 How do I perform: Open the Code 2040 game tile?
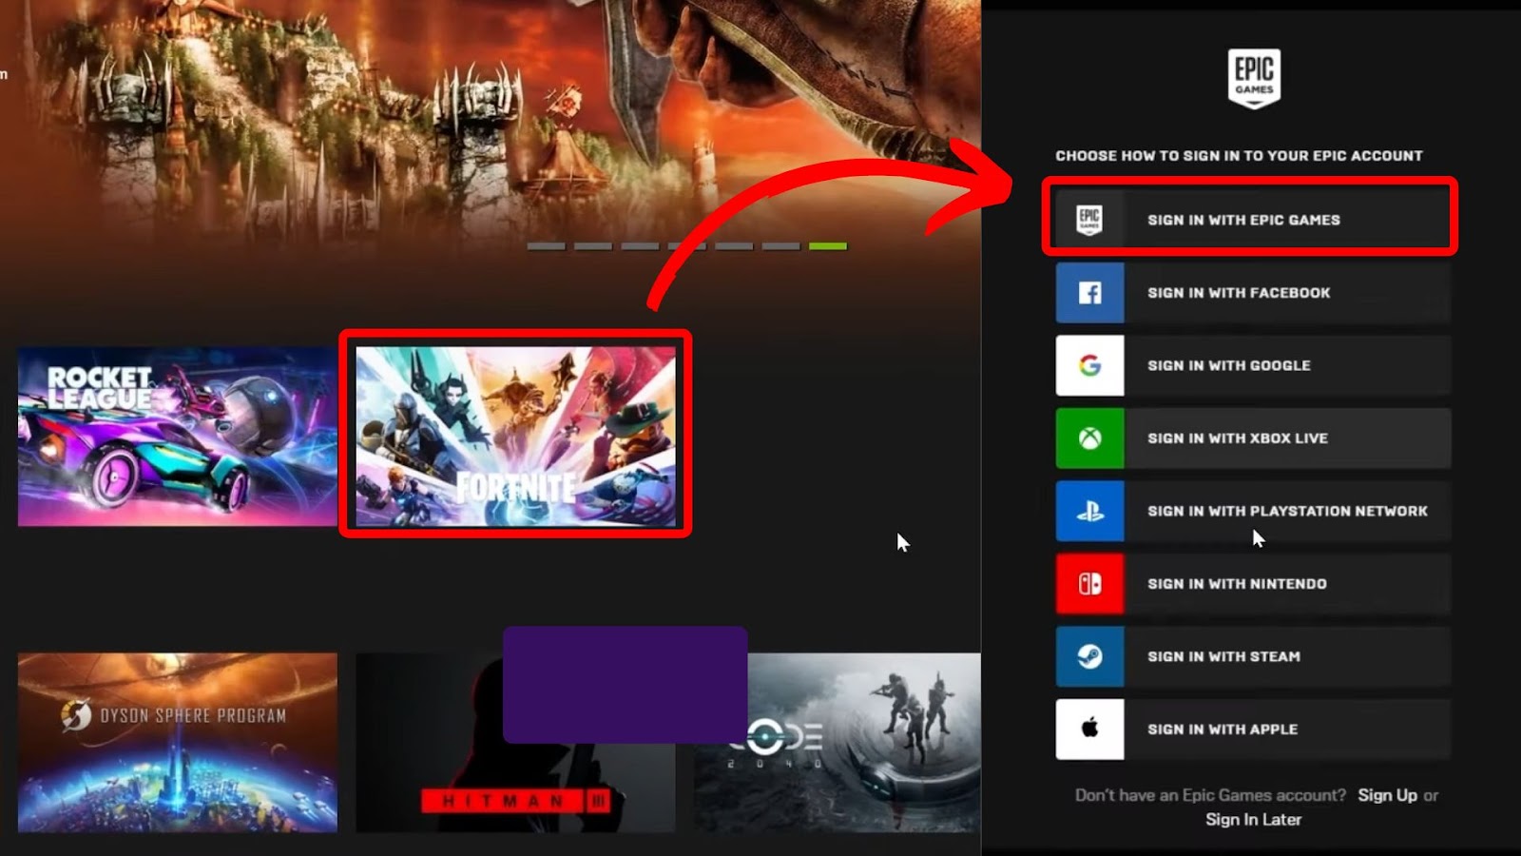[837, 743]
